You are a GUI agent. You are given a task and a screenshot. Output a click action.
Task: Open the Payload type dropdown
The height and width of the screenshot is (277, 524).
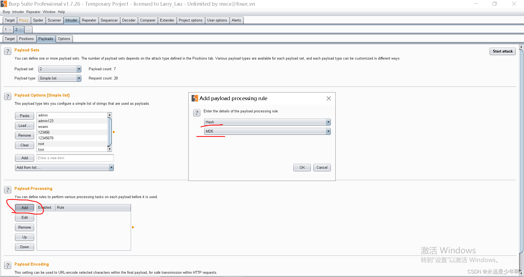60,78
